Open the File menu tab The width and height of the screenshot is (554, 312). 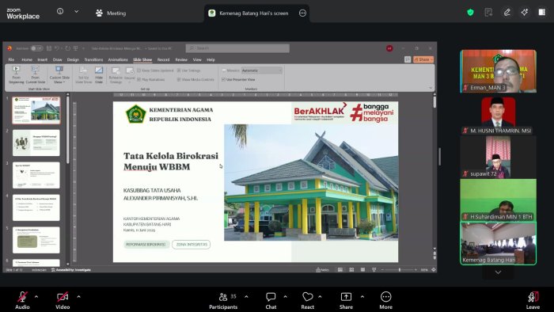[x=11, y=59]
